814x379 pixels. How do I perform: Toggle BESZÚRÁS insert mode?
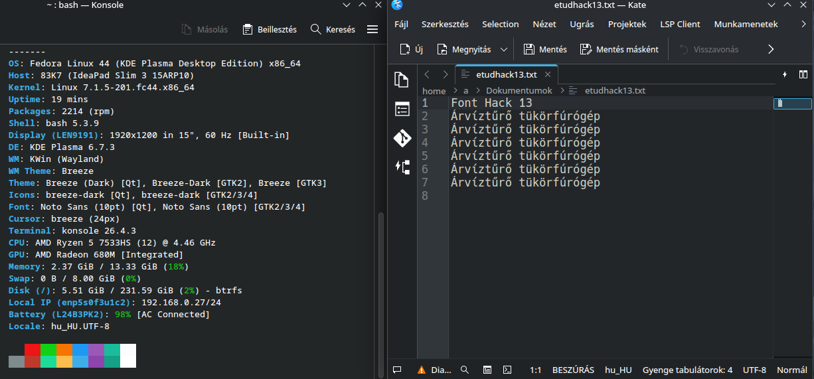[x=573, y=370]
